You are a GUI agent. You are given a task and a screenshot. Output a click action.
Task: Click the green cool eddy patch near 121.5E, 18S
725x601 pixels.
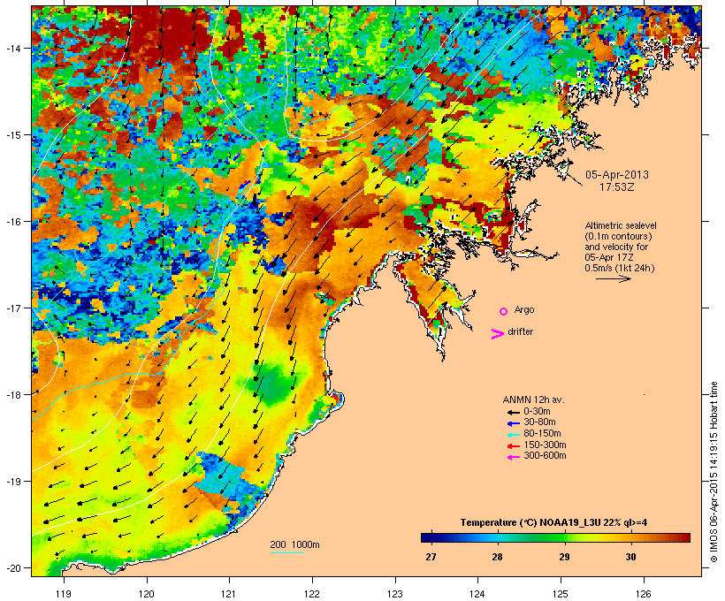click(271, 383)
